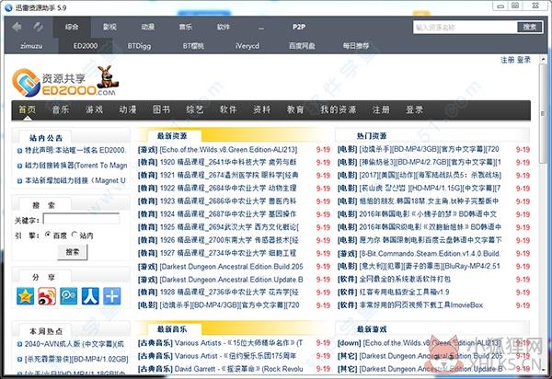Click the 注册 link at page top right
Image resolution: width=552 pixels, height=379 pixels.
coord(507,60)
